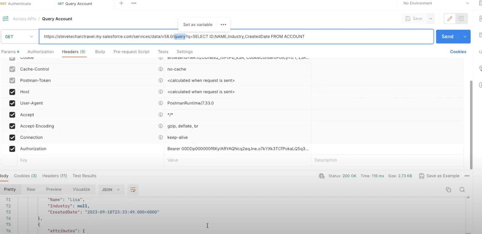
Task: Open the Body request tab
Action: pos(100,52)
